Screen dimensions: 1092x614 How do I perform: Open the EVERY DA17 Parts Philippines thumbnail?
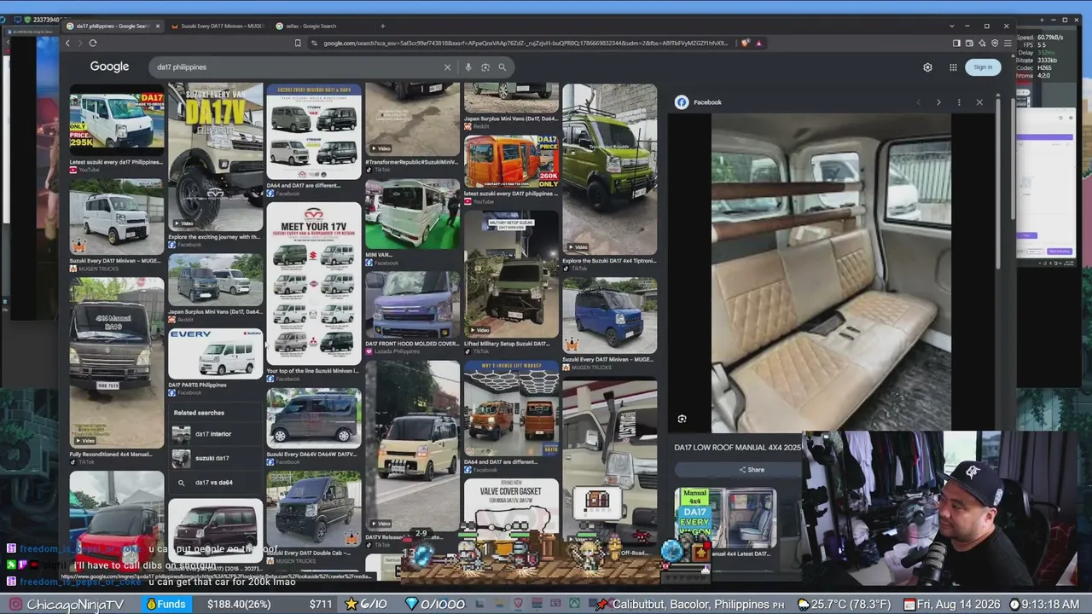(216, 354)
